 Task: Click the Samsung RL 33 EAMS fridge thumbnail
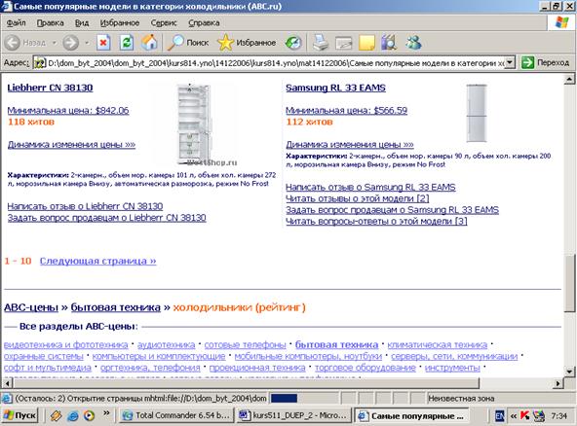click(477, 113)
